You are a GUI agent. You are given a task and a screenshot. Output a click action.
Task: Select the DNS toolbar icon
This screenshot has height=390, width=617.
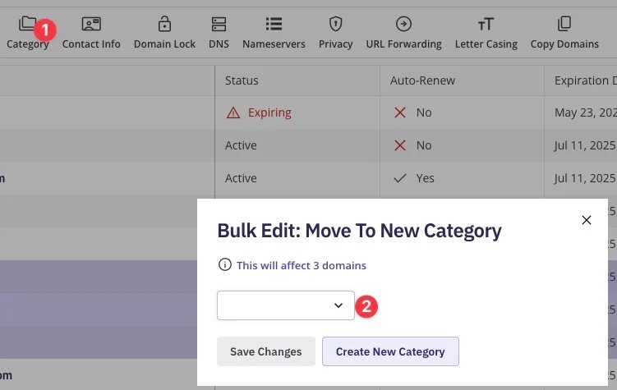click(219, 24)
